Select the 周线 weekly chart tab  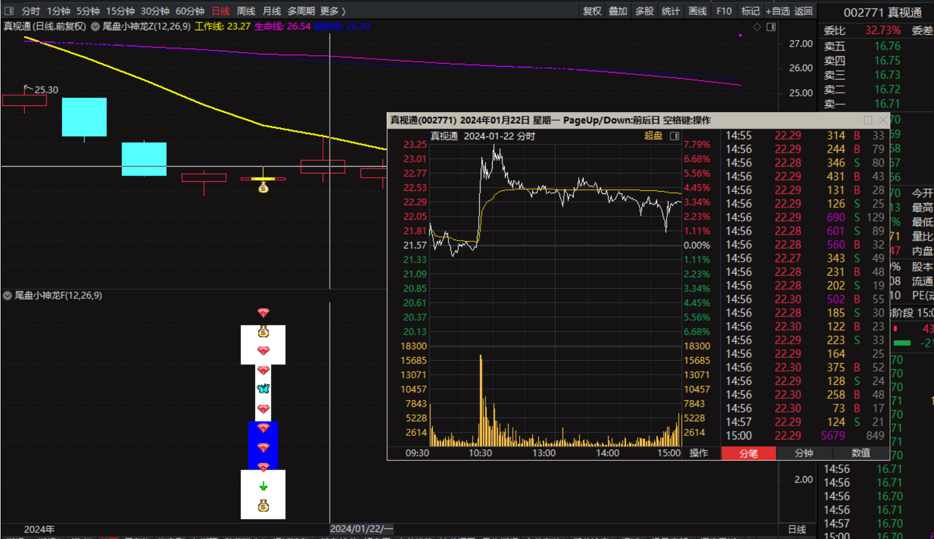(245, 11)
